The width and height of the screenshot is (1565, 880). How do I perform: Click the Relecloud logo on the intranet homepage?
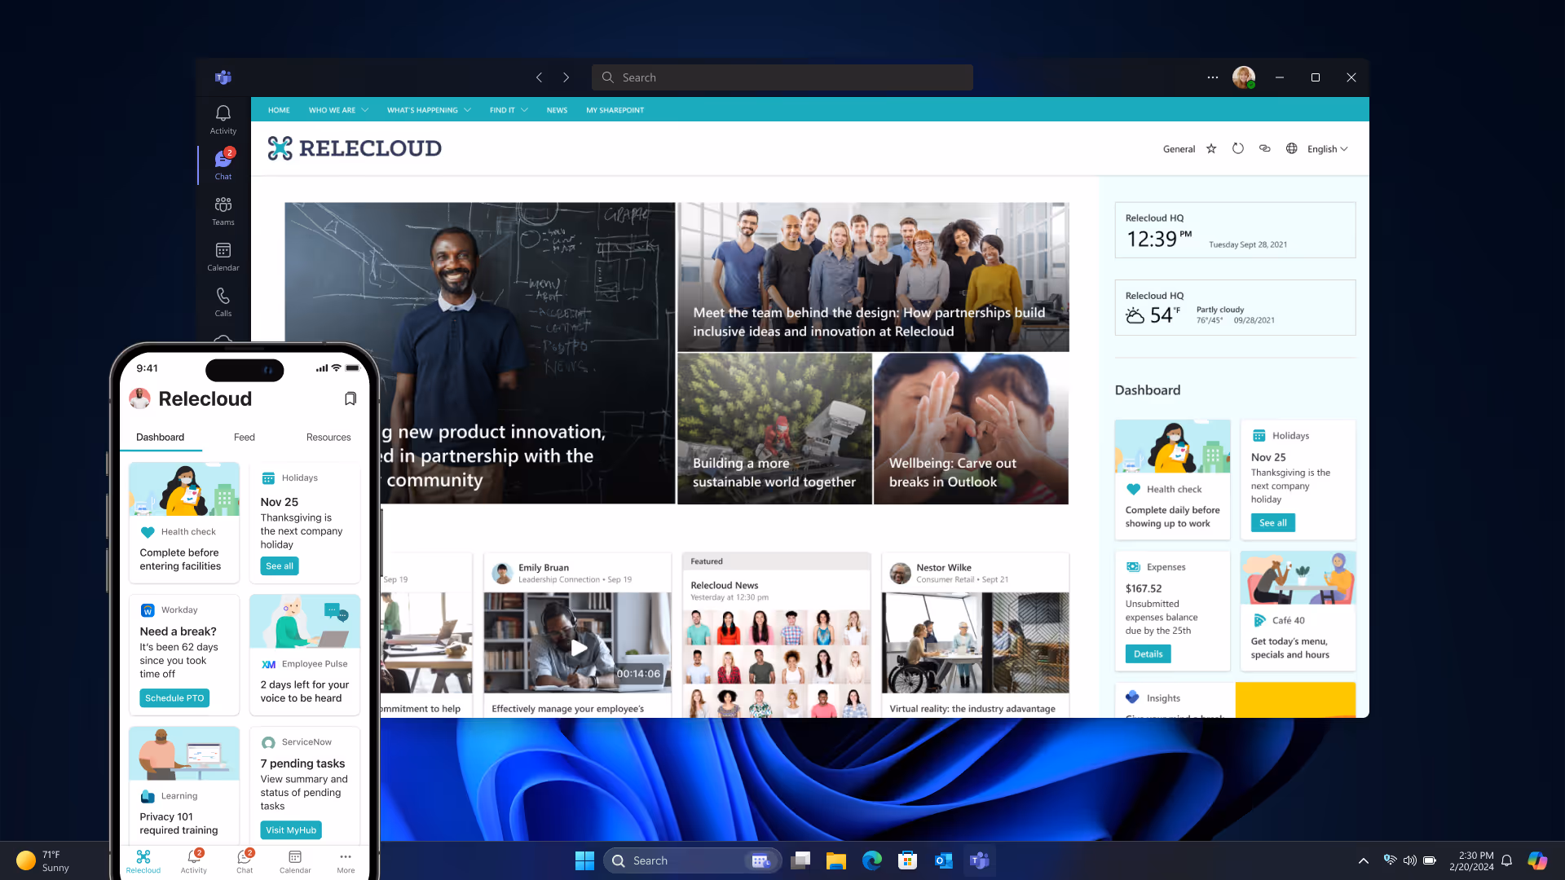coord(354,147)
